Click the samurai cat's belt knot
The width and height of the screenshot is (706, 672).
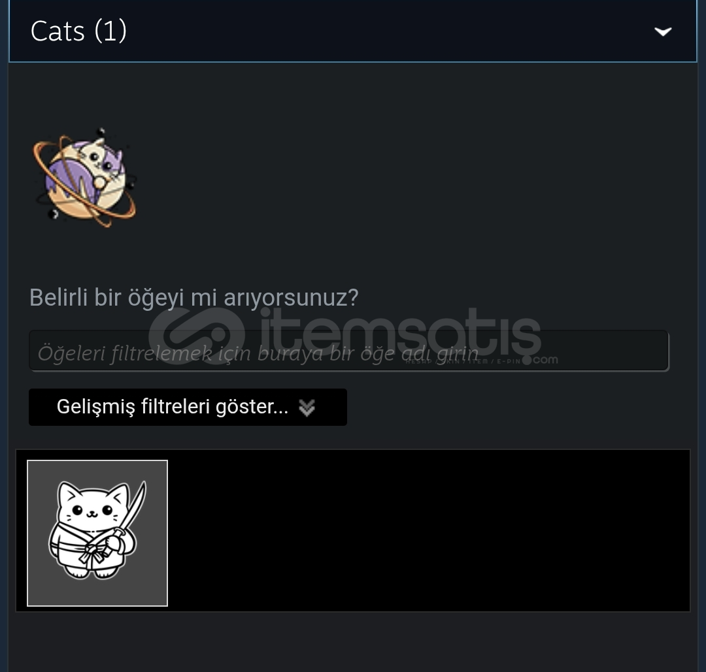click(x=92, y=551)
